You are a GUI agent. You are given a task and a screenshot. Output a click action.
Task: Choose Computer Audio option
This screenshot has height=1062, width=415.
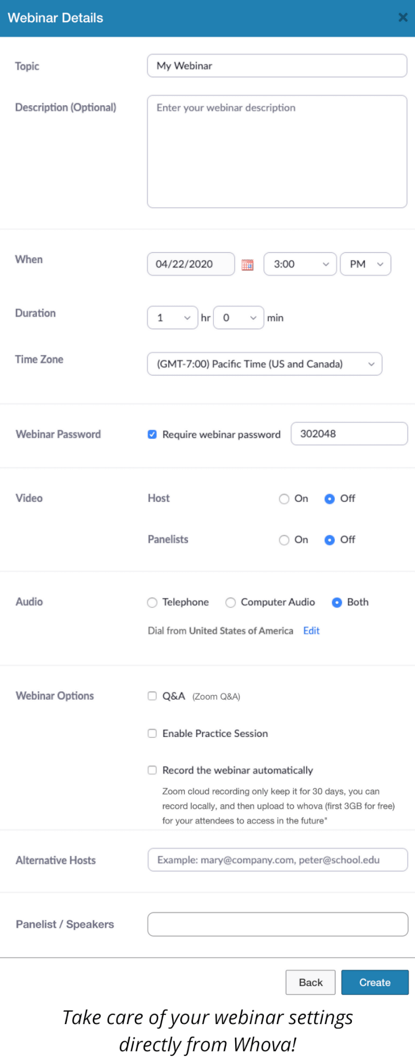coord(231,602)
